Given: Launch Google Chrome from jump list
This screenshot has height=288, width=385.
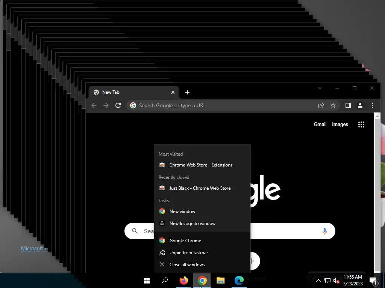Looking at the screenshot, I should click(202, 240).
